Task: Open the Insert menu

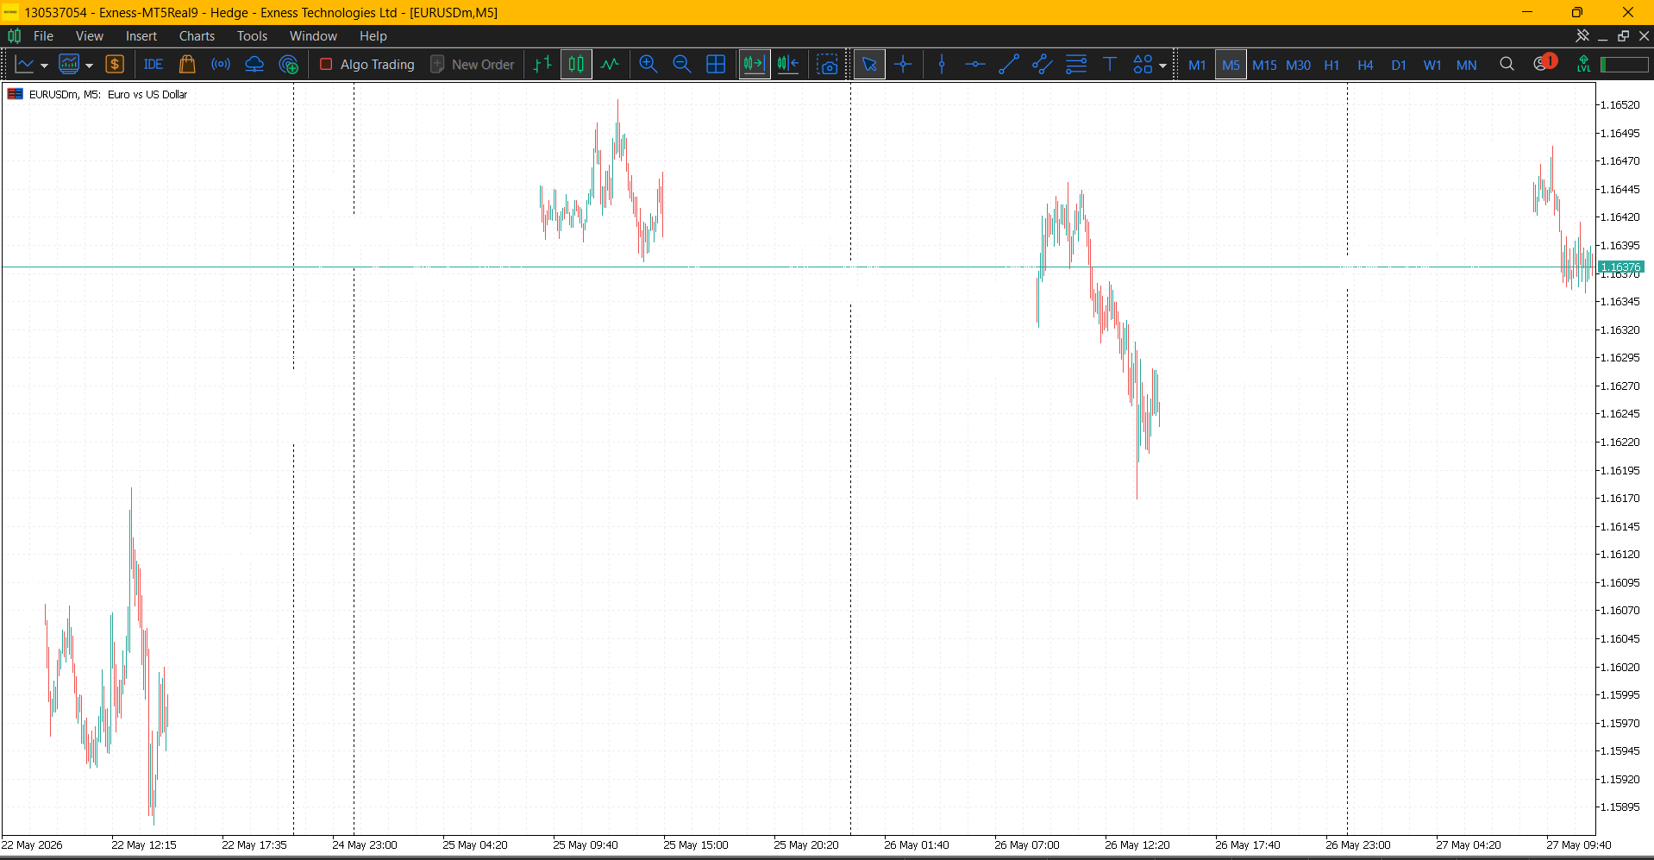Action: point(141,36)
